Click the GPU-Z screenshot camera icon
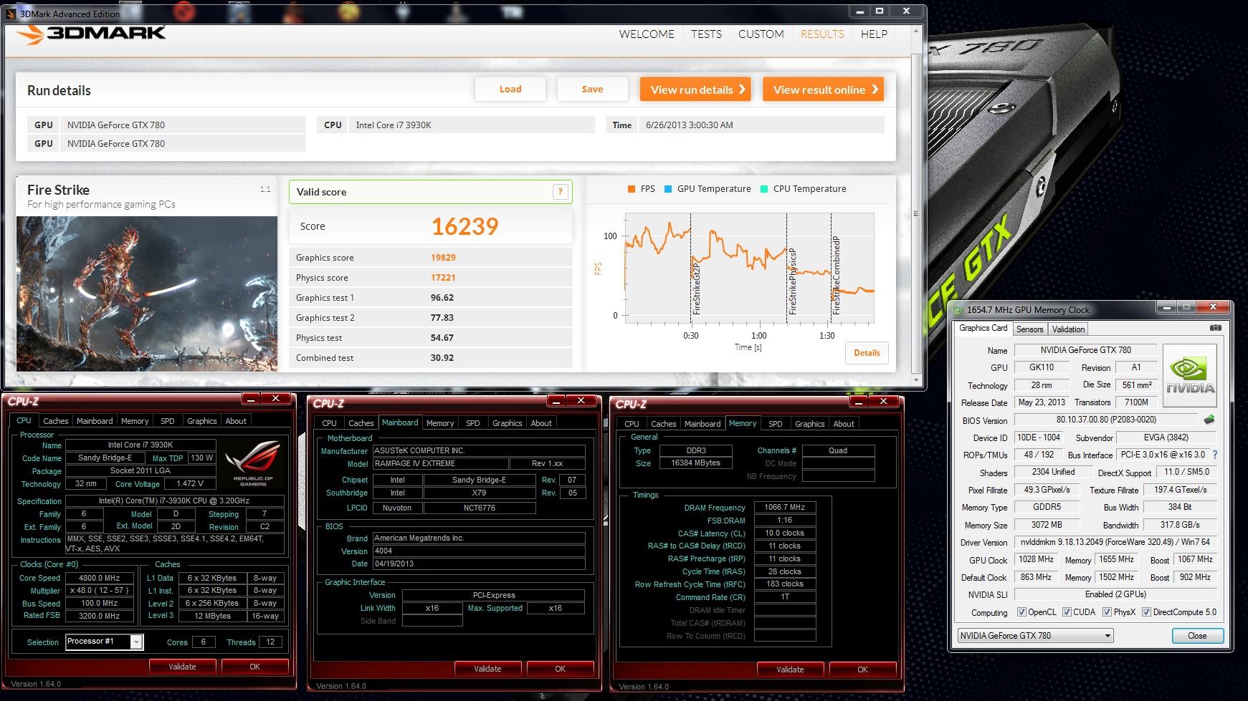Screen dimensions: 1248x701 pyautogui.click(x=1215, y=328)
